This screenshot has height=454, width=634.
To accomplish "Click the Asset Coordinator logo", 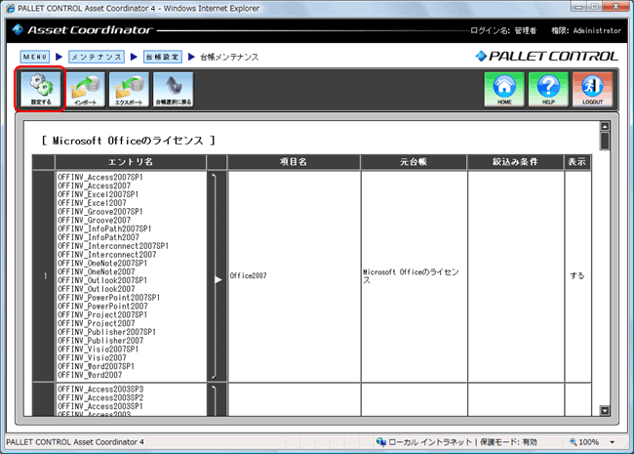I will point(83,30).
